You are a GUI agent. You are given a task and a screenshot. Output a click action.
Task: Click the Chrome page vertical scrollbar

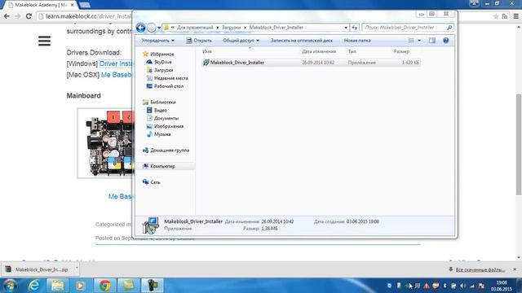coord(519,144)
